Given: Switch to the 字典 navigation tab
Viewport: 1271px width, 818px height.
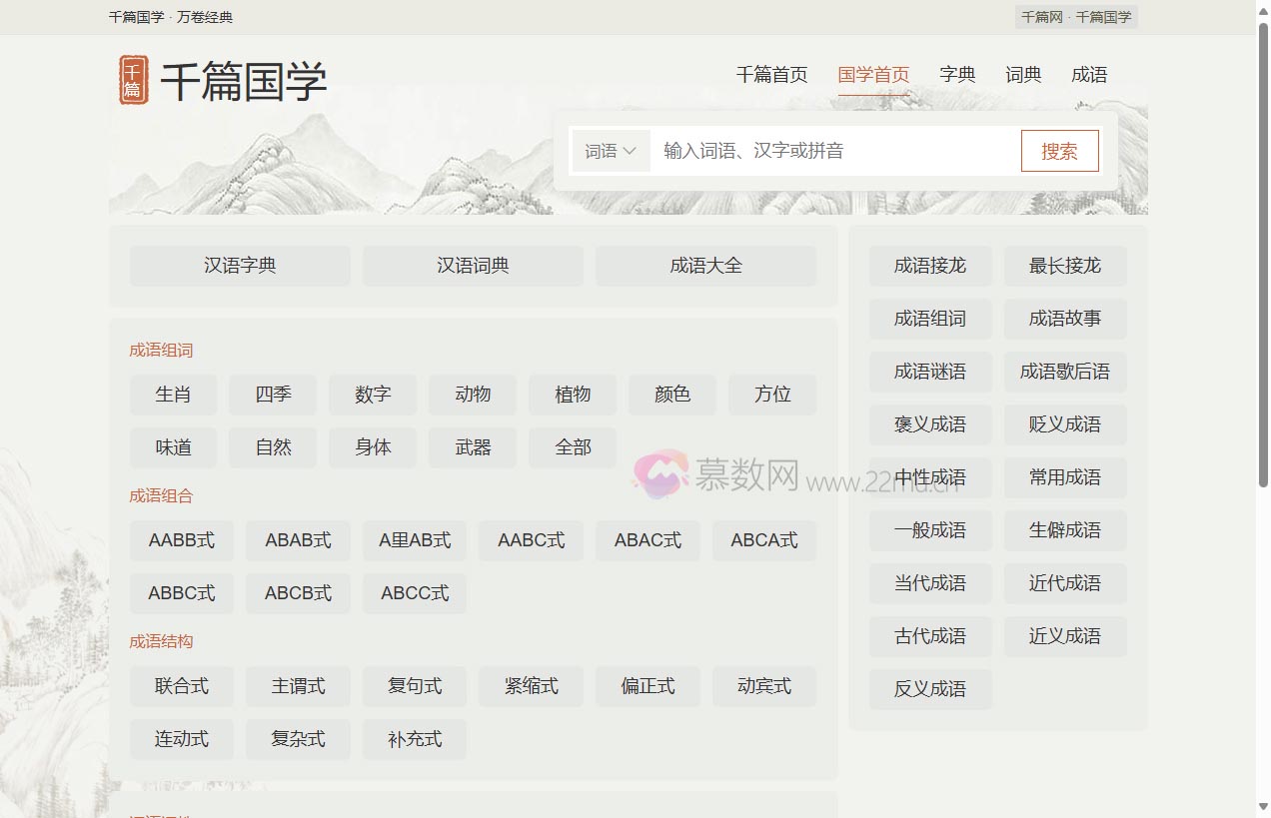Looking at the screenshot, I should (958, 74).
